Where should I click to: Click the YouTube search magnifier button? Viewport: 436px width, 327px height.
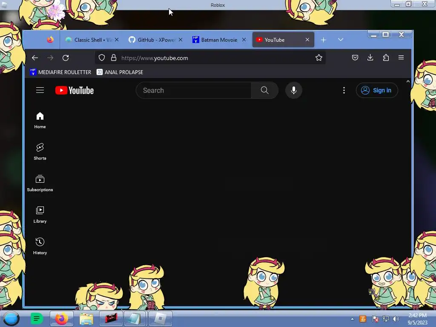pos(265,90)
